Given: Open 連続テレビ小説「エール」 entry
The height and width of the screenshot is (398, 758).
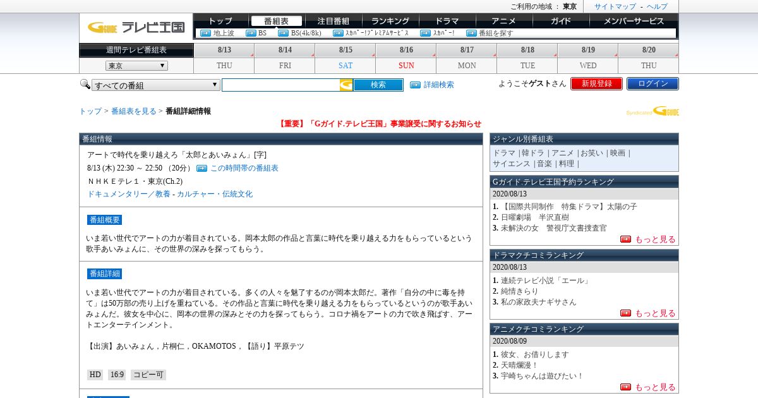Looking at the screenshot, I should point(545,280).
